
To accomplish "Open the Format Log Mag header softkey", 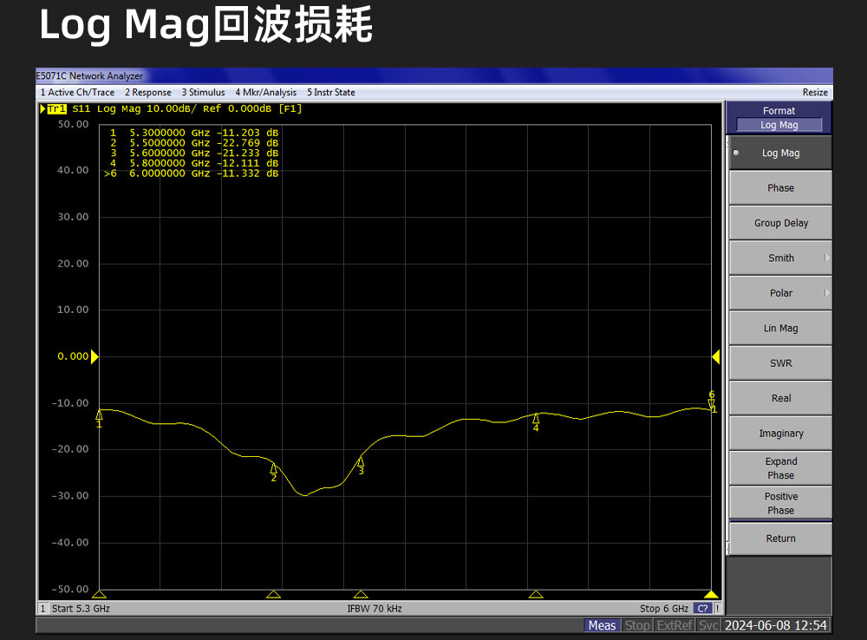I will (779, 118).
